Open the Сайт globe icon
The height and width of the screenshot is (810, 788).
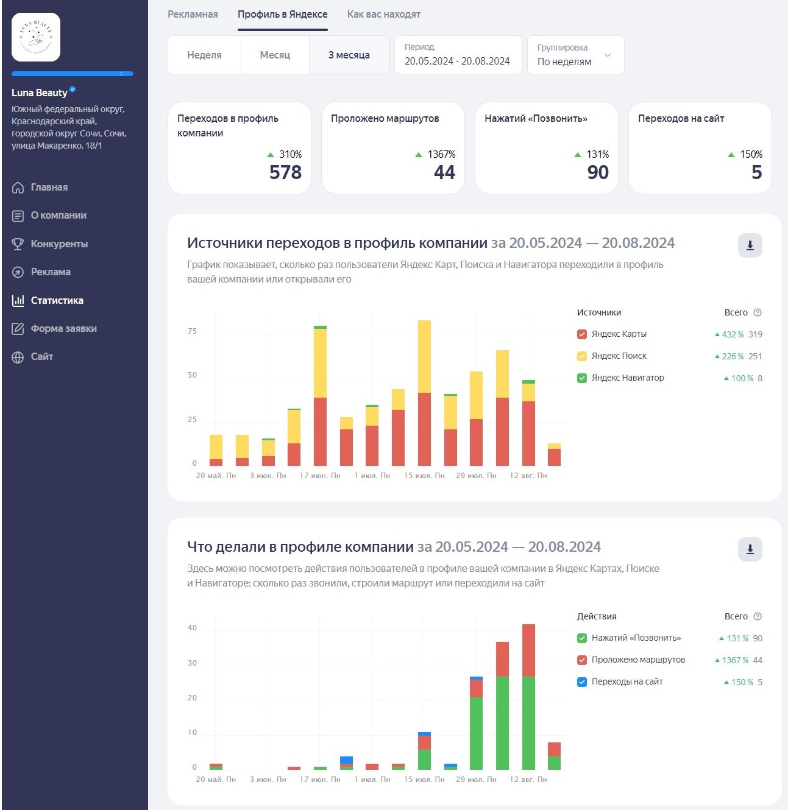pos(18,357)
